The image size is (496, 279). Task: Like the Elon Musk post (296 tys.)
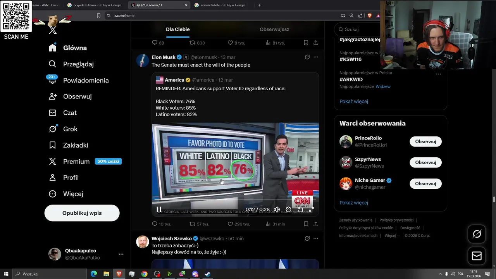click(230, 224)
